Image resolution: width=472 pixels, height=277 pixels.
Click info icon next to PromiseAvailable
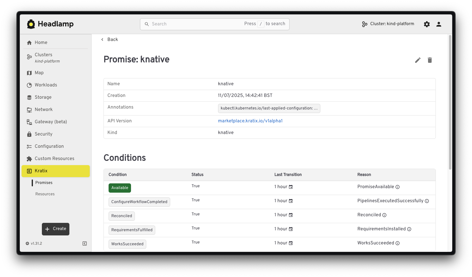click(398, 187)
